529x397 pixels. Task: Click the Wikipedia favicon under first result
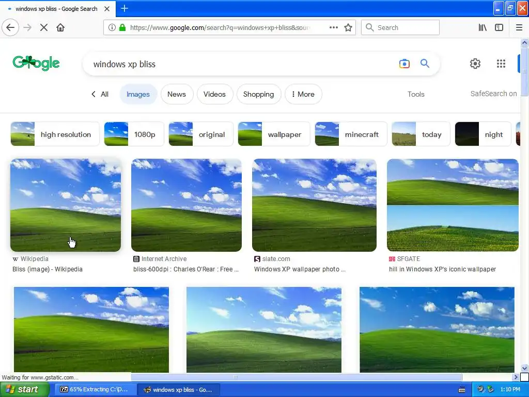[15, 259]
